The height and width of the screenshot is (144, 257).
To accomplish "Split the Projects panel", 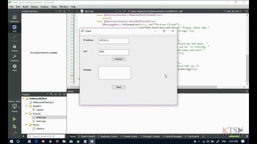I will coord(60,94).
